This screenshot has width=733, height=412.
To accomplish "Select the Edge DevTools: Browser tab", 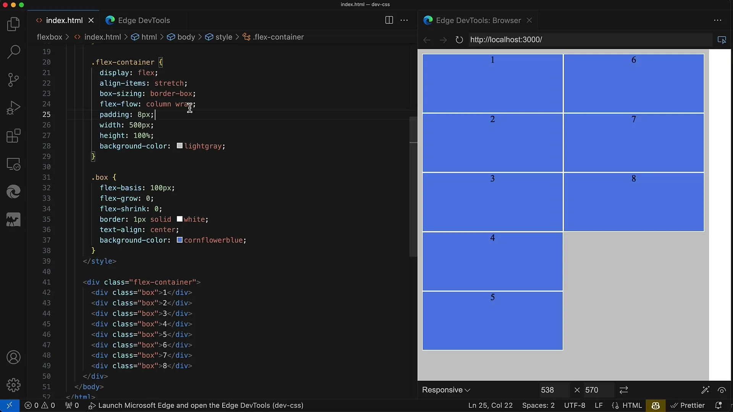I will click(x=478, y=21).
